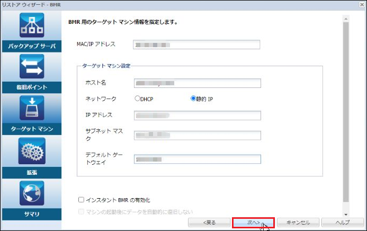The height and width of the screenshot is (231, 367).
Task: Click the デフォルト ゲートウェイ input field
Action: (198, 159)
